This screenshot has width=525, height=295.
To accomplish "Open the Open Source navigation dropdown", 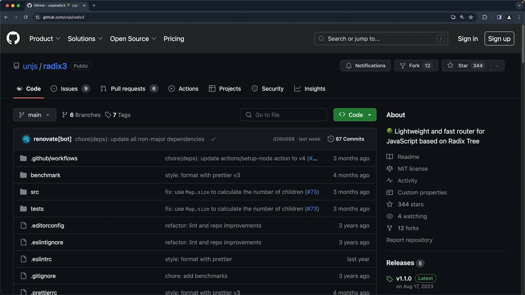I will [x=133, y=39].
